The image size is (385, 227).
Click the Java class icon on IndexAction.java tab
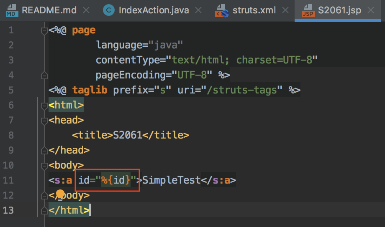point(109,10)
